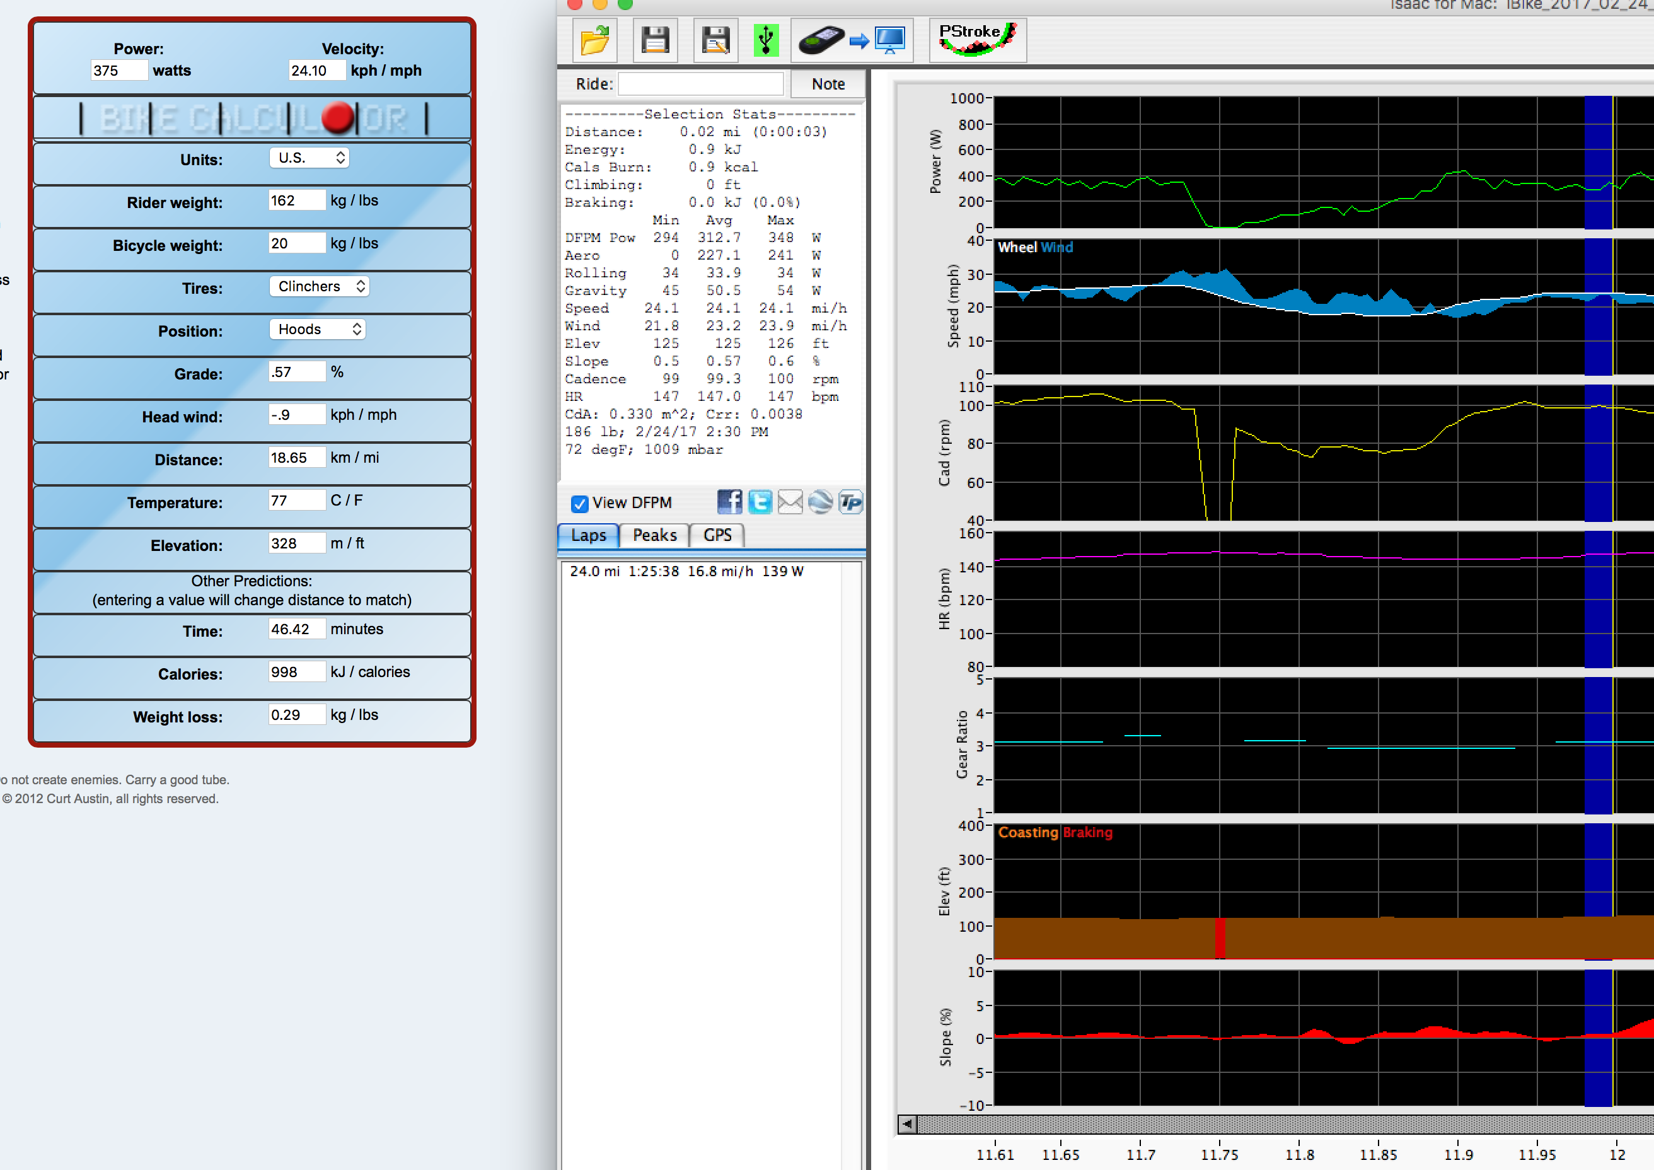Click the 'Slope (%)' axis label
The height and width of the screenshot is (1170, 1654).
[x=945, y=1037]
